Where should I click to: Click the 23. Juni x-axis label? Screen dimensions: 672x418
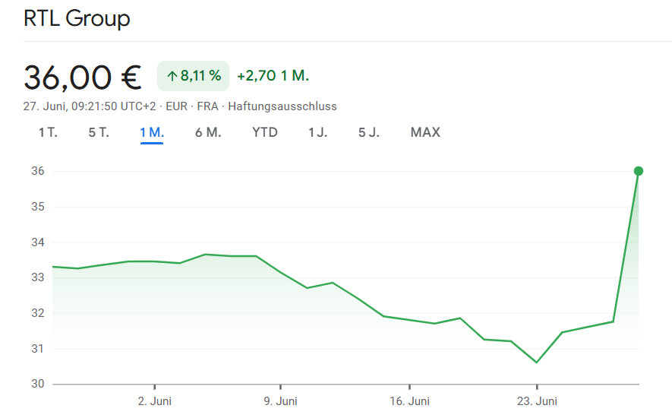coord(537,401)
